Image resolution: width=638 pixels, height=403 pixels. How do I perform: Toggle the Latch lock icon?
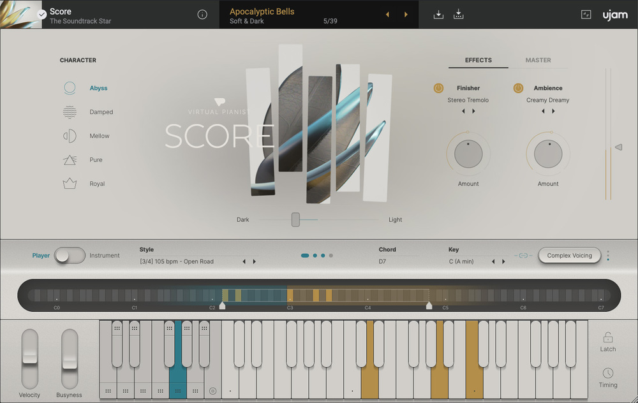point(608,337)
